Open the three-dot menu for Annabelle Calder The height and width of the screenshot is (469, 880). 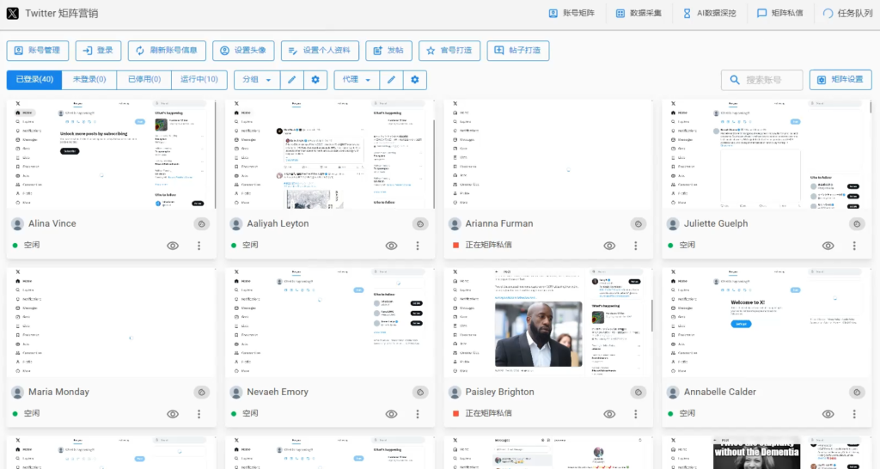(x=854, y=414)
